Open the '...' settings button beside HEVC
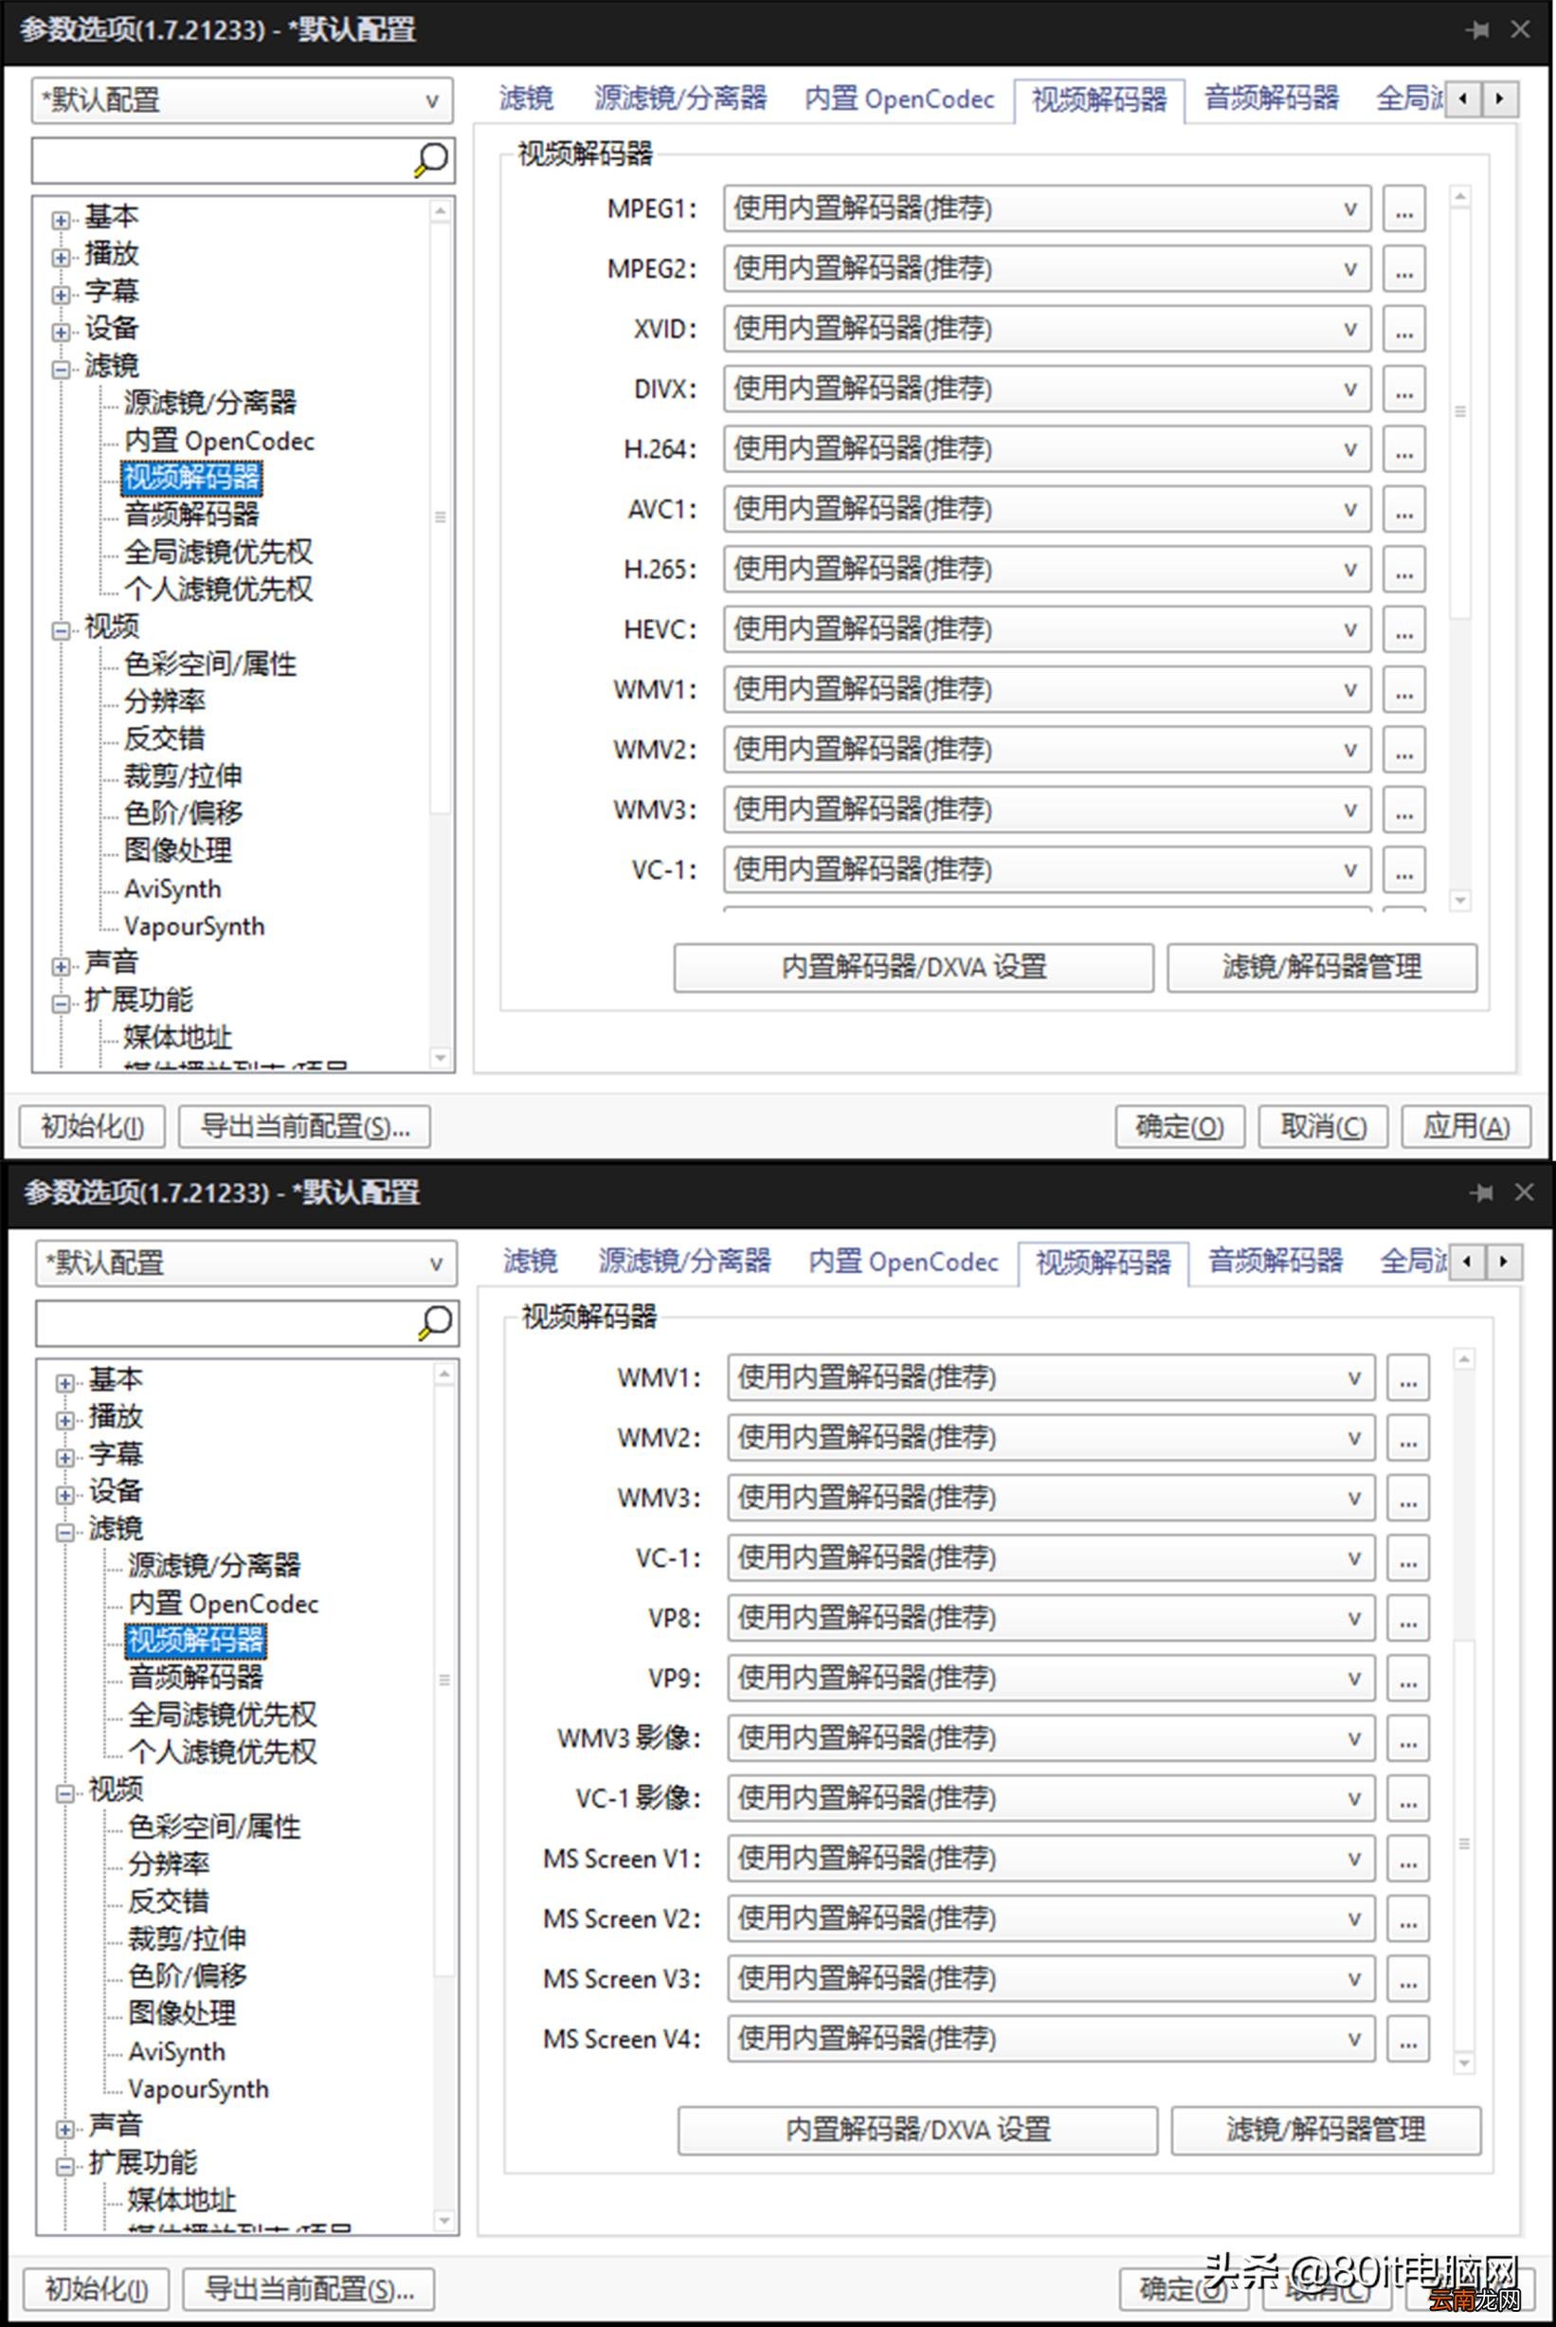Screen dimensions: 1556x2327 (x=1404, y=630)
